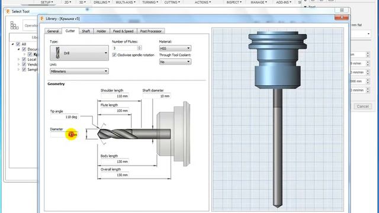
Task: Switch to the Holder tab
Action: click(x=101, y=31)
